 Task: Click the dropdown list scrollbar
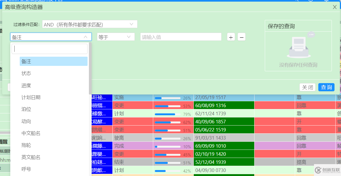(90, 68)
